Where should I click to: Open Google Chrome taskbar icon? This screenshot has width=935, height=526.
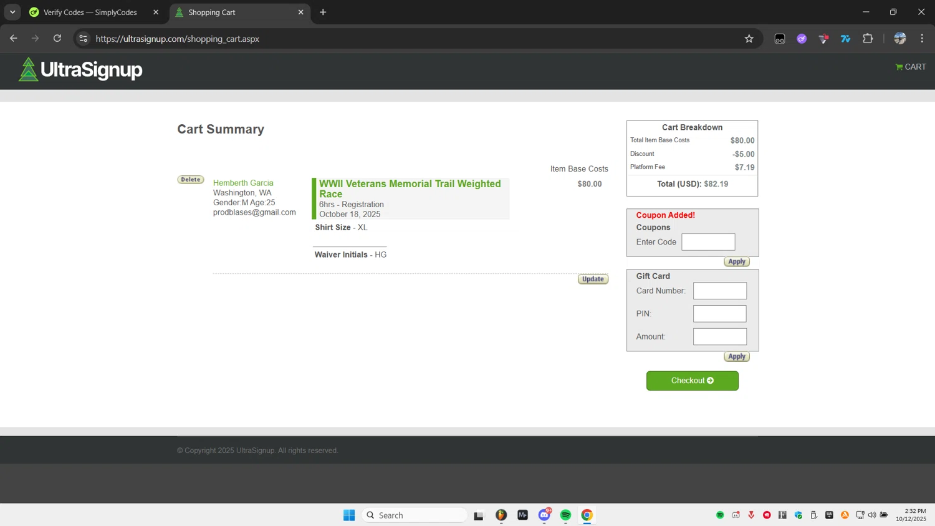click(x=587, y=515)
